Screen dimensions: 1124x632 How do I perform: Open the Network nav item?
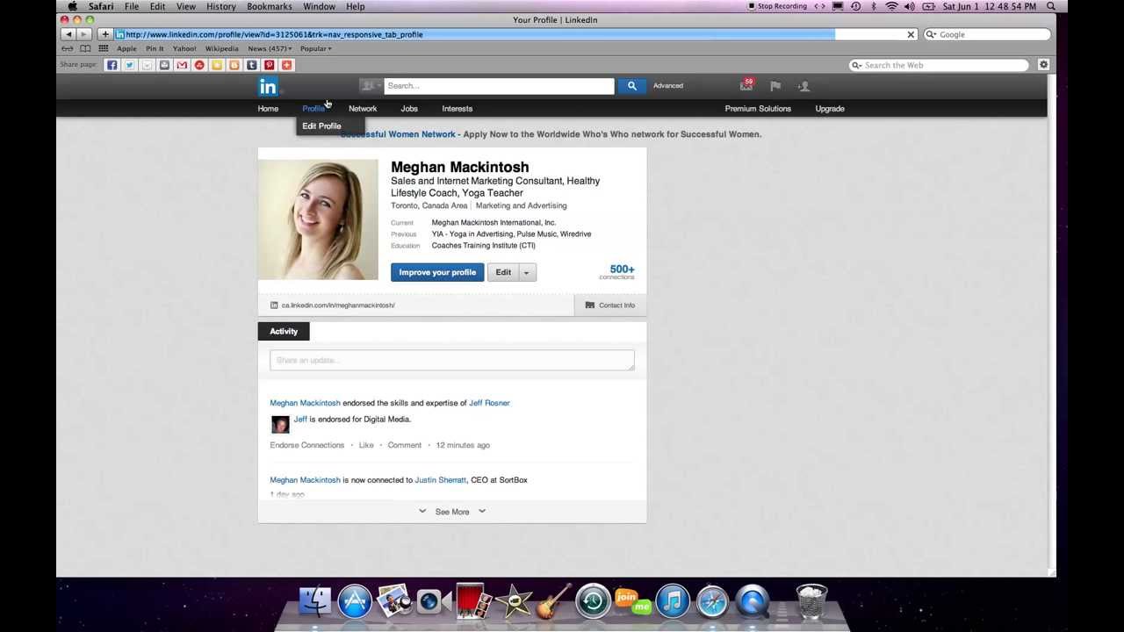pyautogui.click(x=363, y=109)
